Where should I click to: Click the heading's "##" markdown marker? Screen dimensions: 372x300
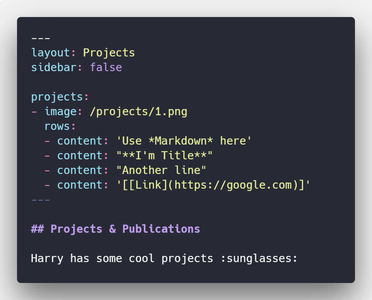[38, 229]
